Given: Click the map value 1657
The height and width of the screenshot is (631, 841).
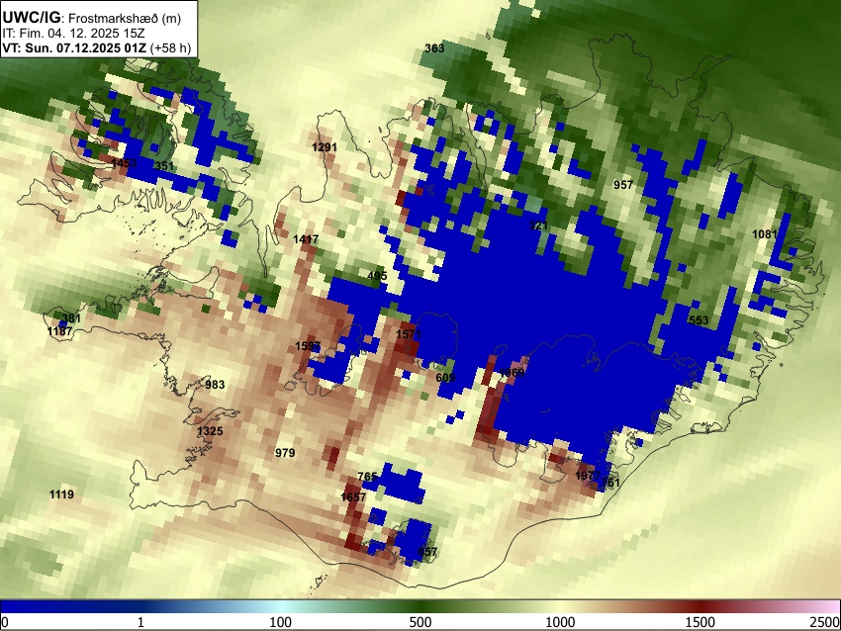Looking at the screenshot, I should tap(353, 496).
